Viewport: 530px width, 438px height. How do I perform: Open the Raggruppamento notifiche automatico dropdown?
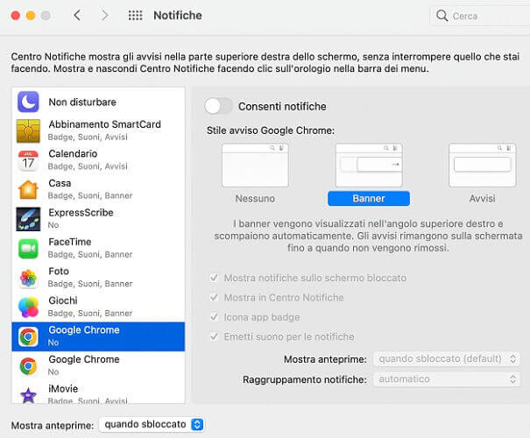pos(447,379)
